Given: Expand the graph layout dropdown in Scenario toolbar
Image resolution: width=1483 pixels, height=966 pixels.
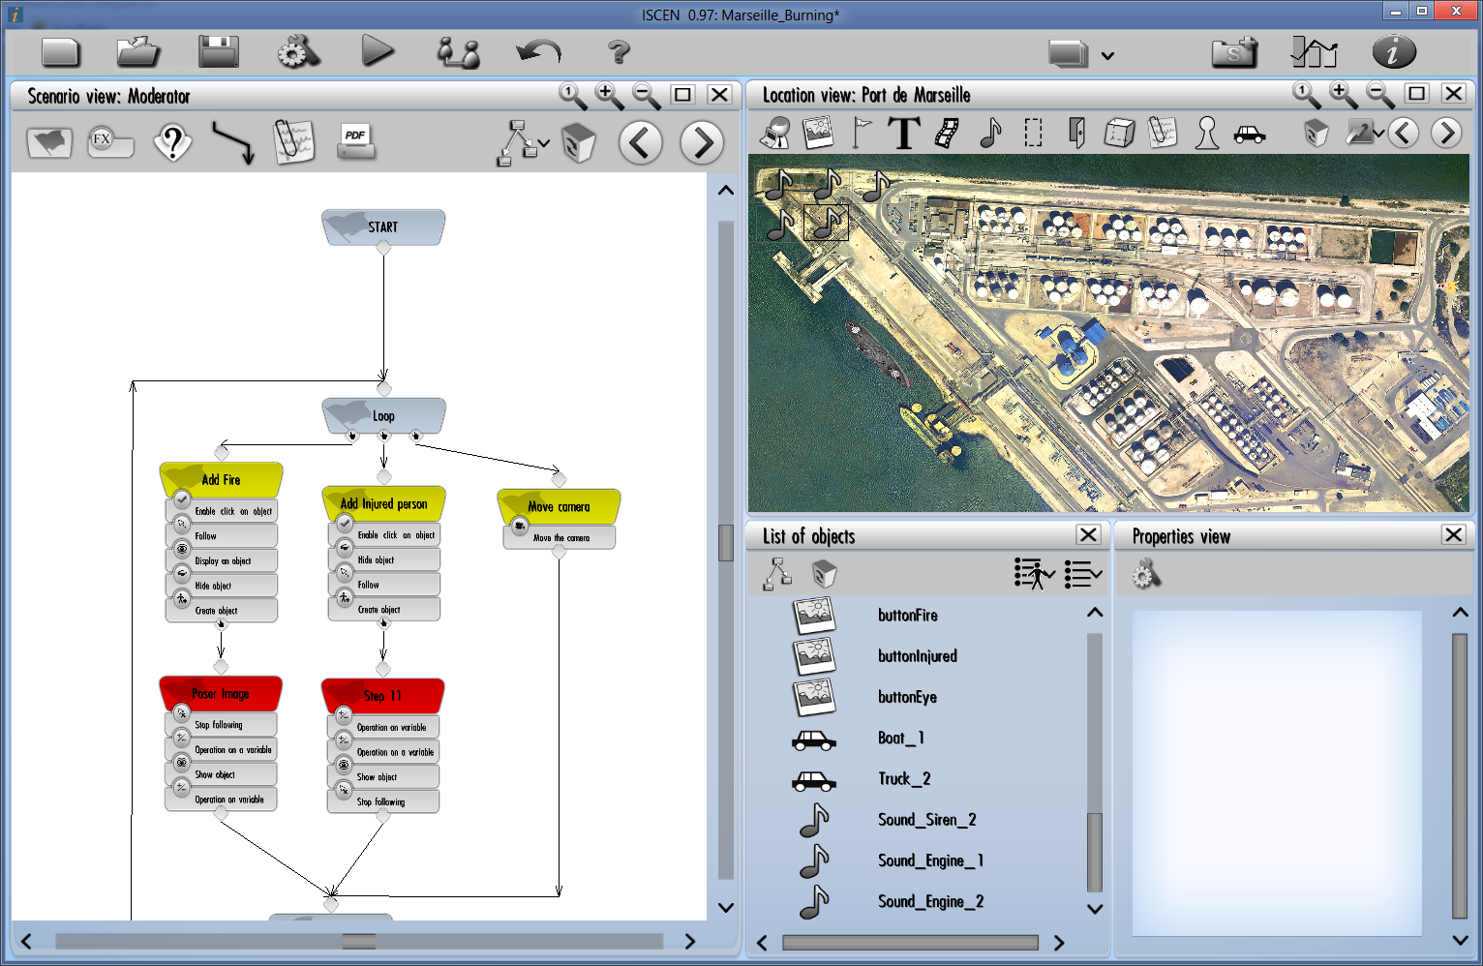Looking at the screenshot, I should (x=543, y=143).
